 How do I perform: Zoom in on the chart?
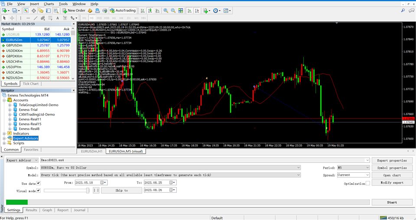pos(166,10)
